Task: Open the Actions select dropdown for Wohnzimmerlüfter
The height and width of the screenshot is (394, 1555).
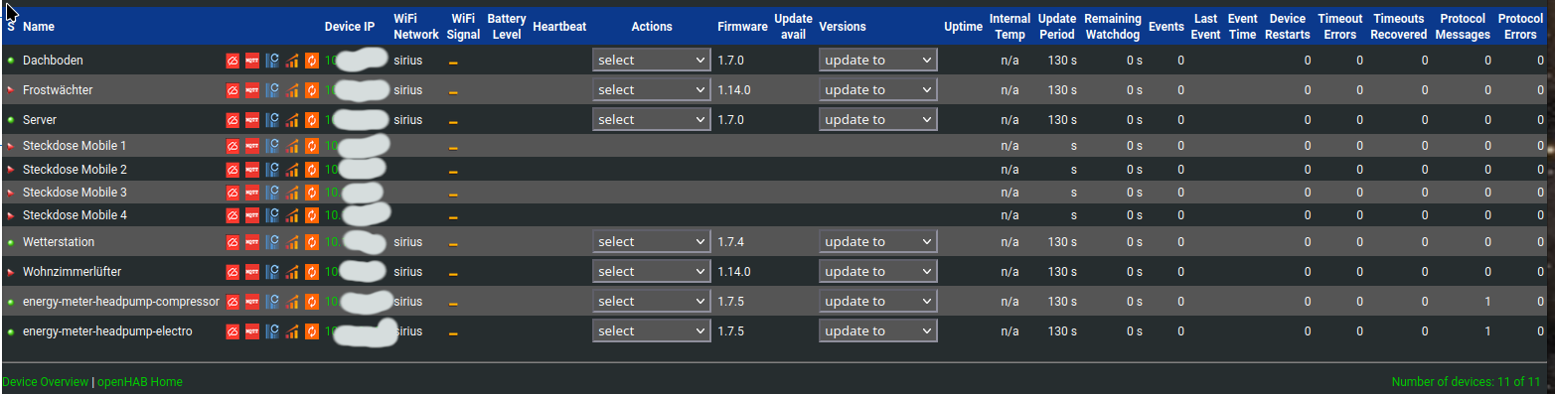Action: (651, 271)
